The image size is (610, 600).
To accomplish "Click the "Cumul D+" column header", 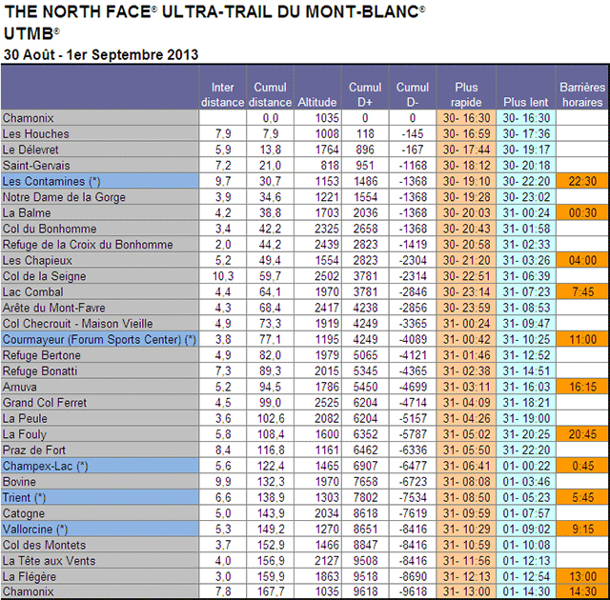I will pyautogui.click(x=365, y=95).
